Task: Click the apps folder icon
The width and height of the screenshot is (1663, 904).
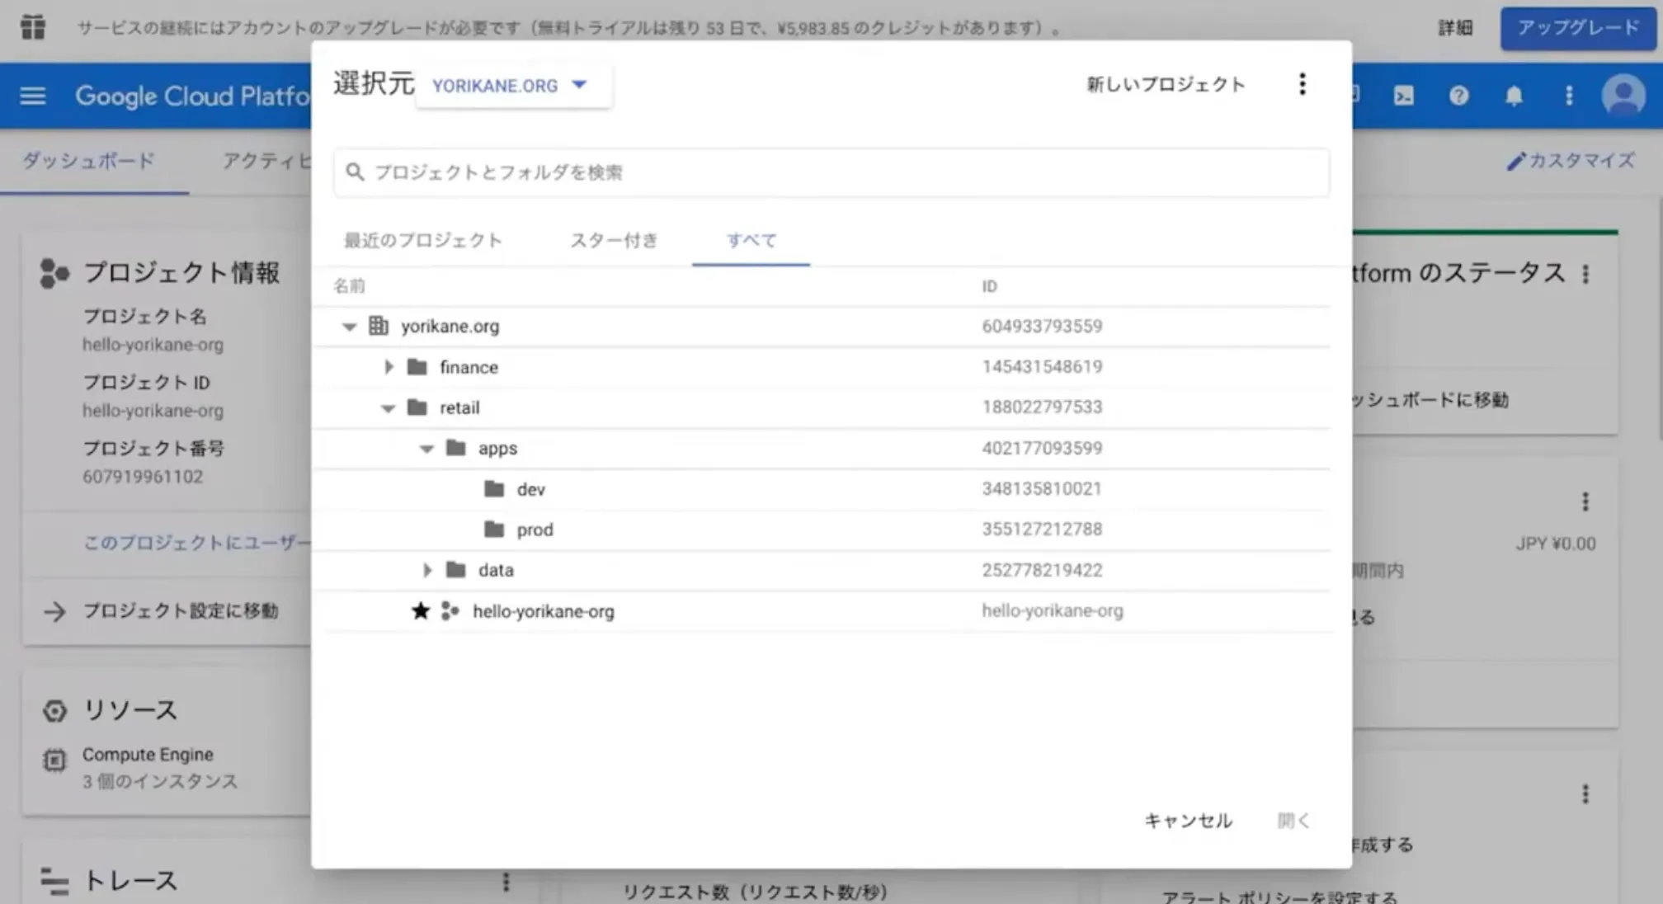Action: click(x=455, y=448)
